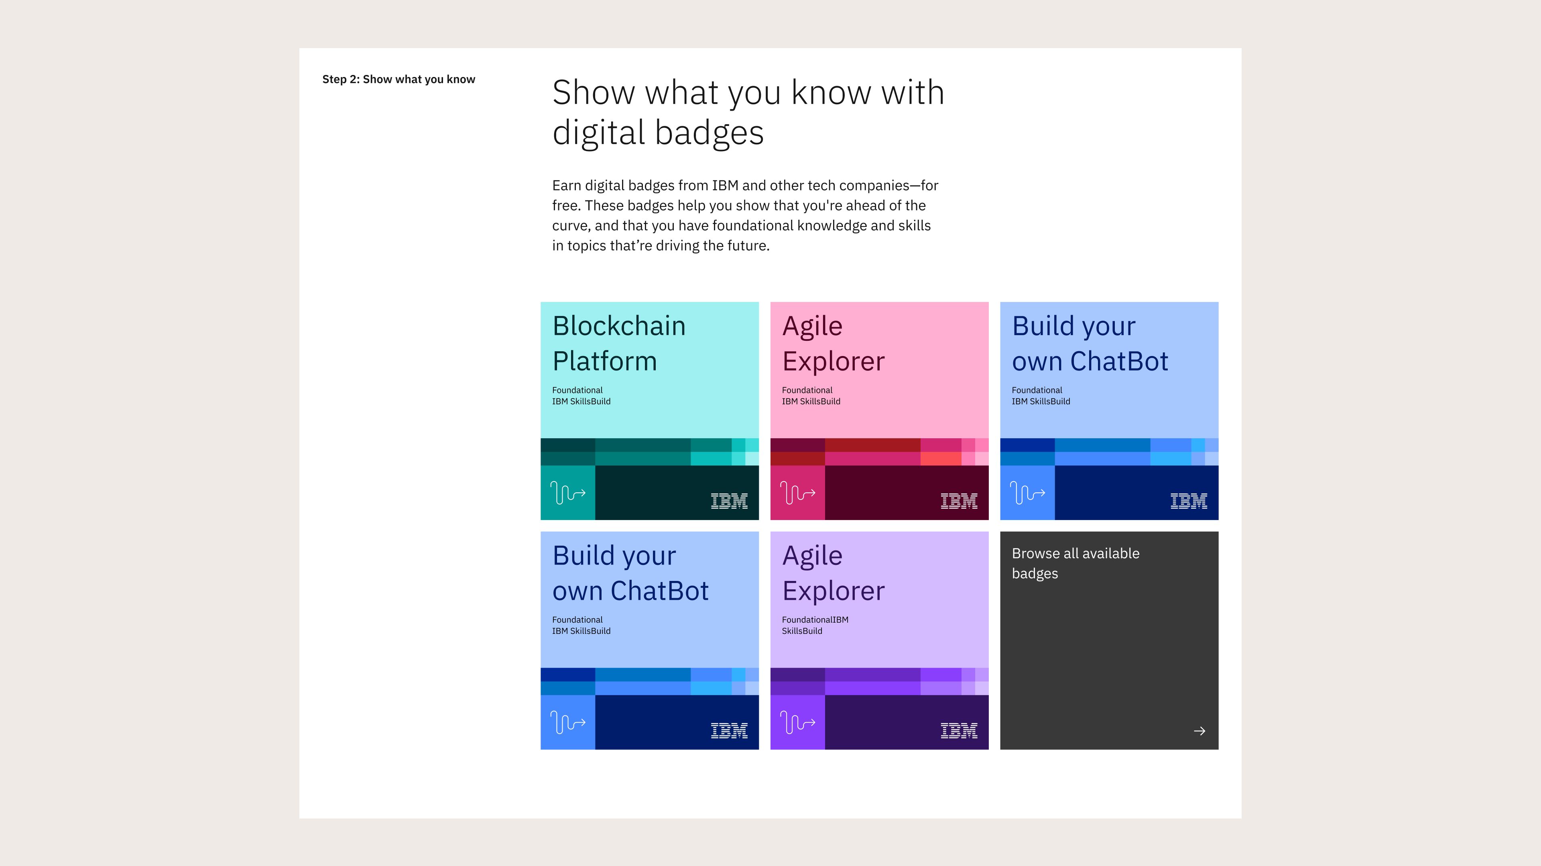Open the Blockchain Platform badge card
1541x866 pixels.
649,370
